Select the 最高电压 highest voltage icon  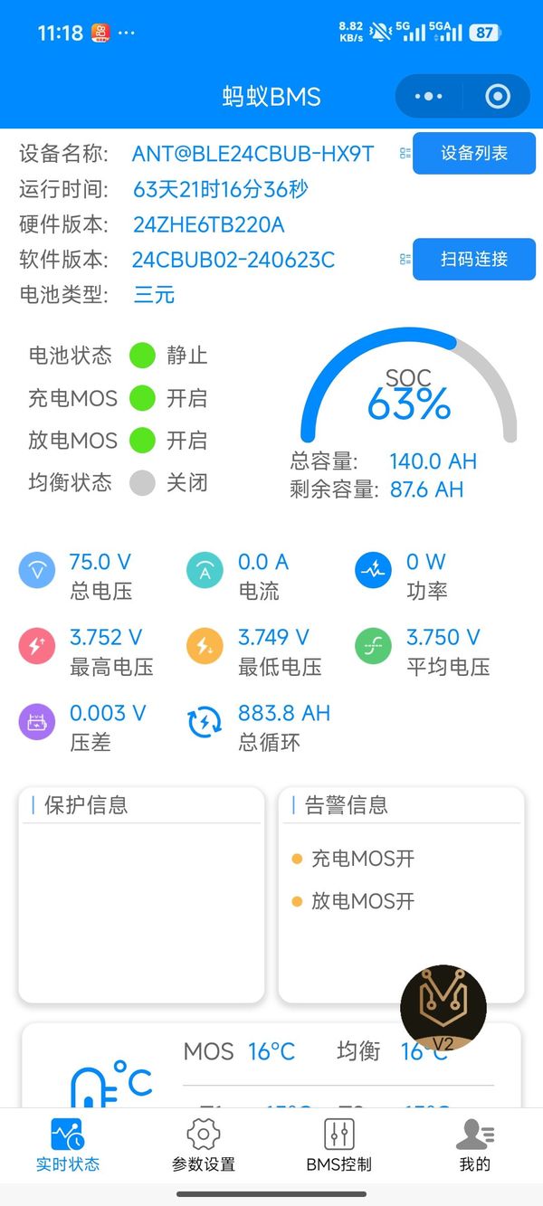37,647
